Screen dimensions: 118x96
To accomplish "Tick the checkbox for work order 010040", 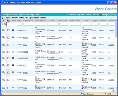I will tap(8, 80).
